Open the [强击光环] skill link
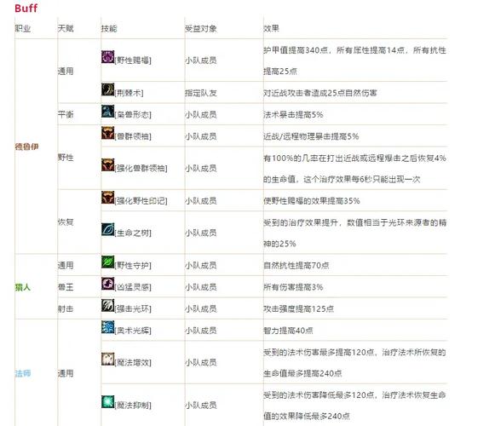 [x=133, y=308]
